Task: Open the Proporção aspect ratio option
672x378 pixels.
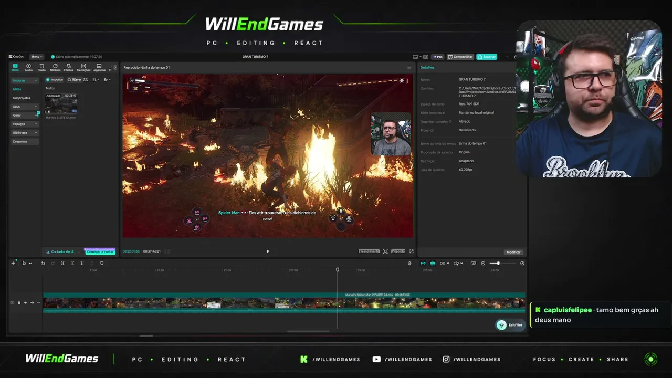Action: click(398, 251)
